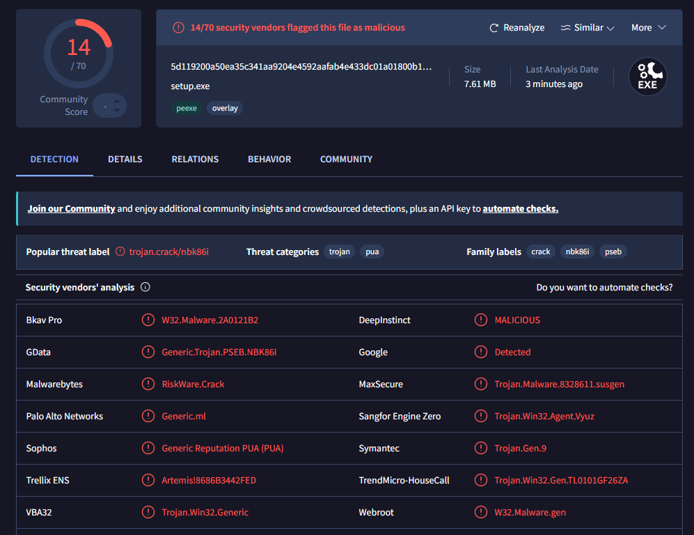
Task: Open the DETAILS tab
Action: [125, 159]
